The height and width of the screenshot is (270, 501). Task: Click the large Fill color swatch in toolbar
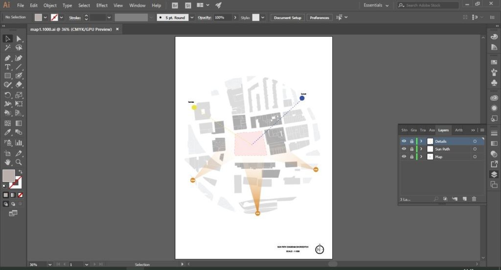coord(8,176)
